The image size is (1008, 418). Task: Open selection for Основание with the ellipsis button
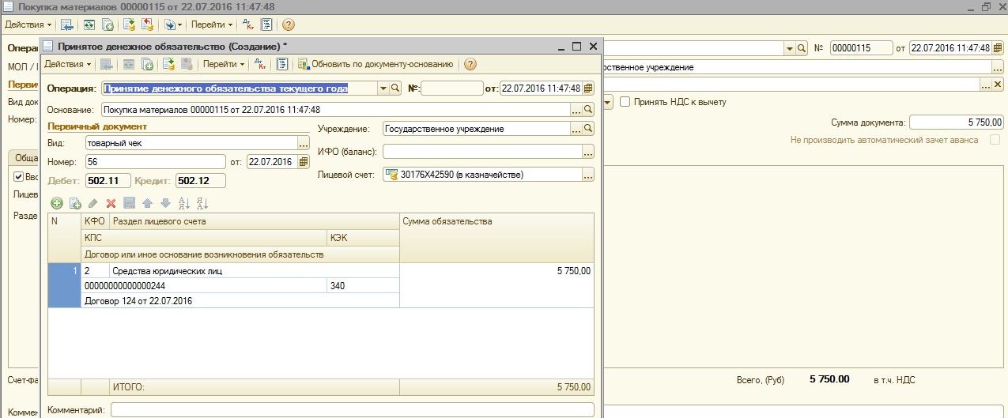click(x=576, y=110)
